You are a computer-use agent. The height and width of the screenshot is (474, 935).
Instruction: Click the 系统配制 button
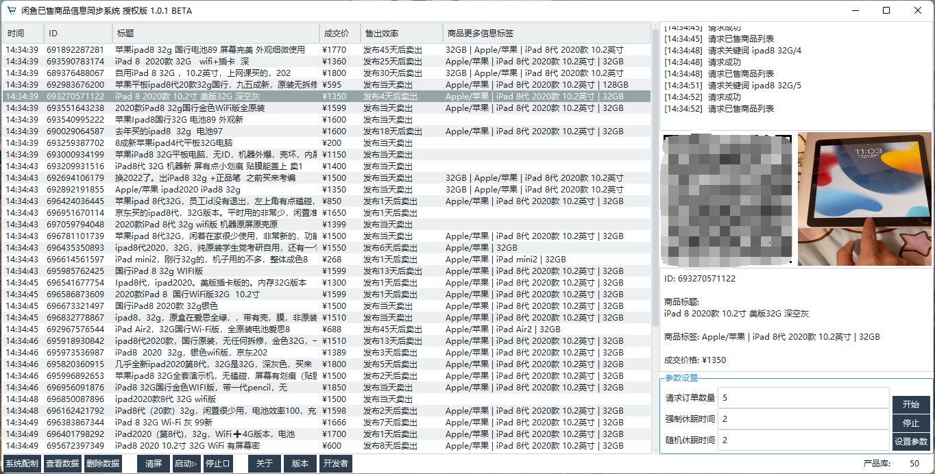22,464
